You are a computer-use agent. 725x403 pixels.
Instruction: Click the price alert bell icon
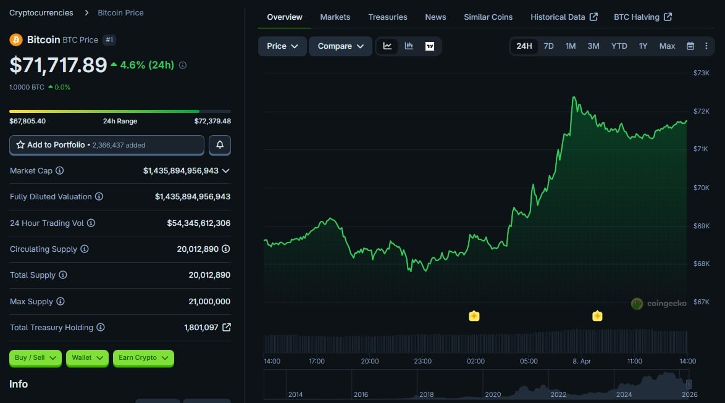tap(220, 145)
